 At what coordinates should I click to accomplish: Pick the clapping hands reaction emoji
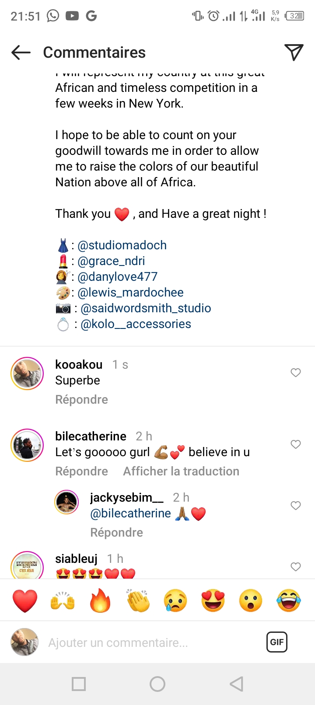tap(138, 600)
